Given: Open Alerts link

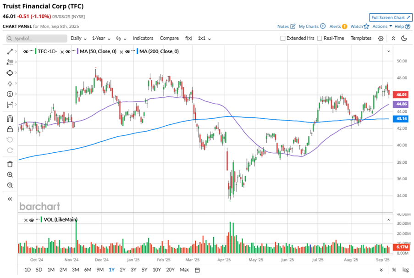Looking at the screenshot, I should pos(338,27).
